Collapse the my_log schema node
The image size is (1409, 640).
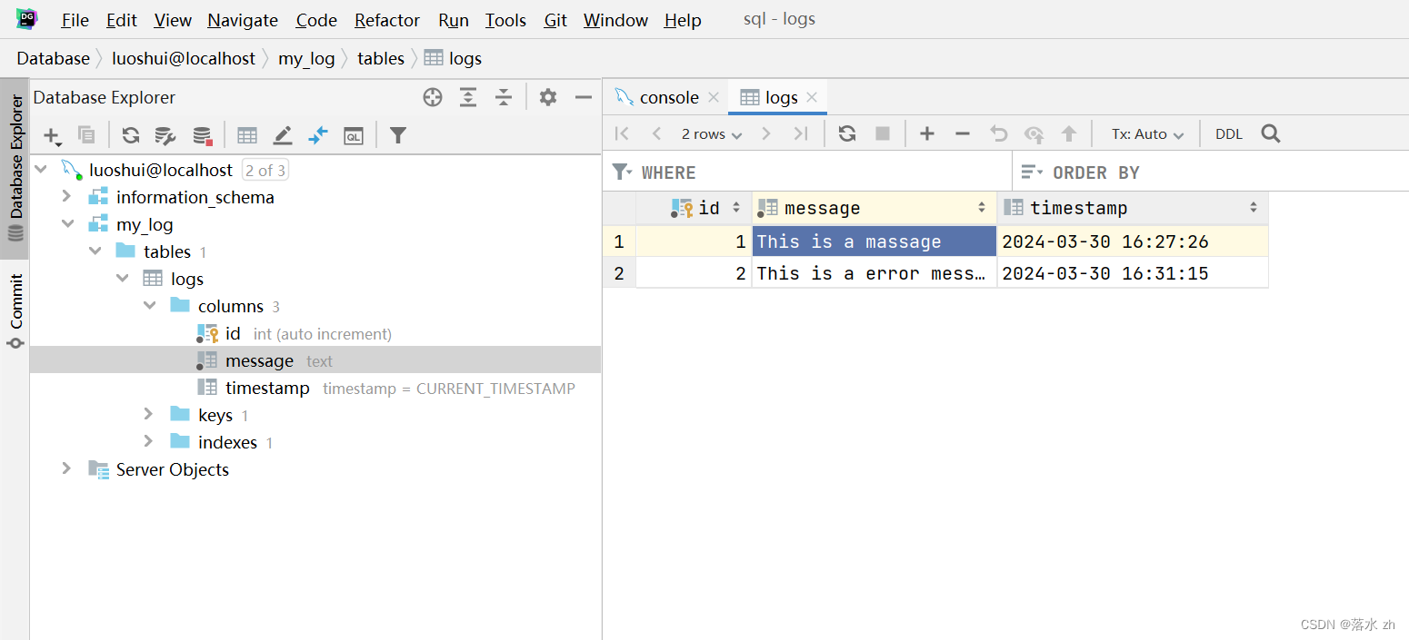65,223
